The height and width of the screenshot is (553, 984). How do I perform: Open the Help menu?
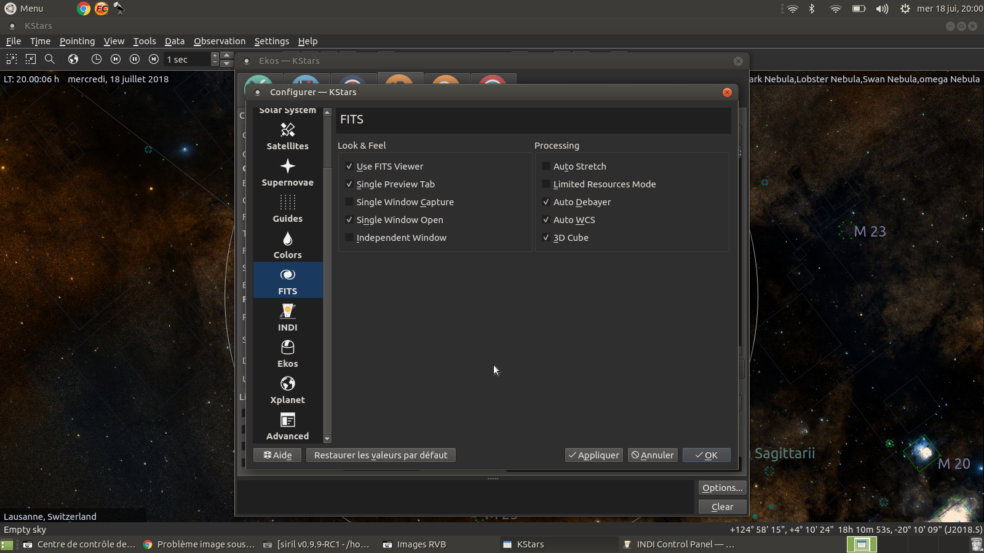[307, 41]
